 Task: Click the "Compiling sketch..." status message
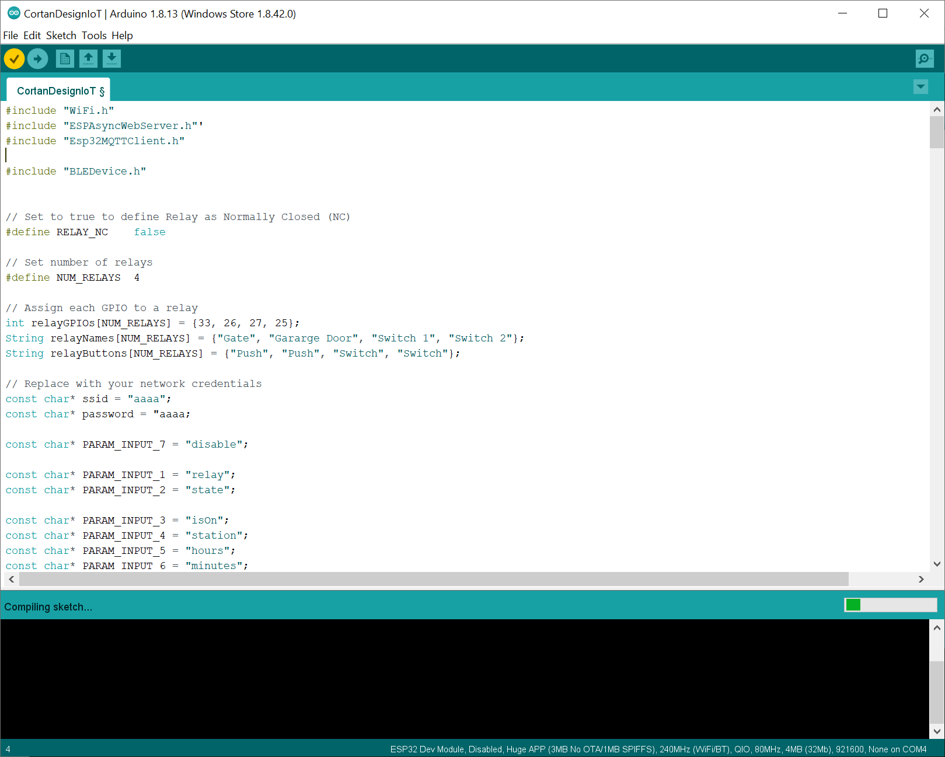coord(48,606)
